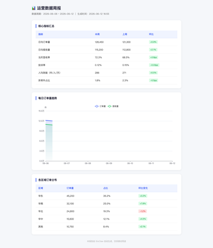213x248 pixels.
Task: Click the 06-07 x-axis label
Action: pos(67,163)
